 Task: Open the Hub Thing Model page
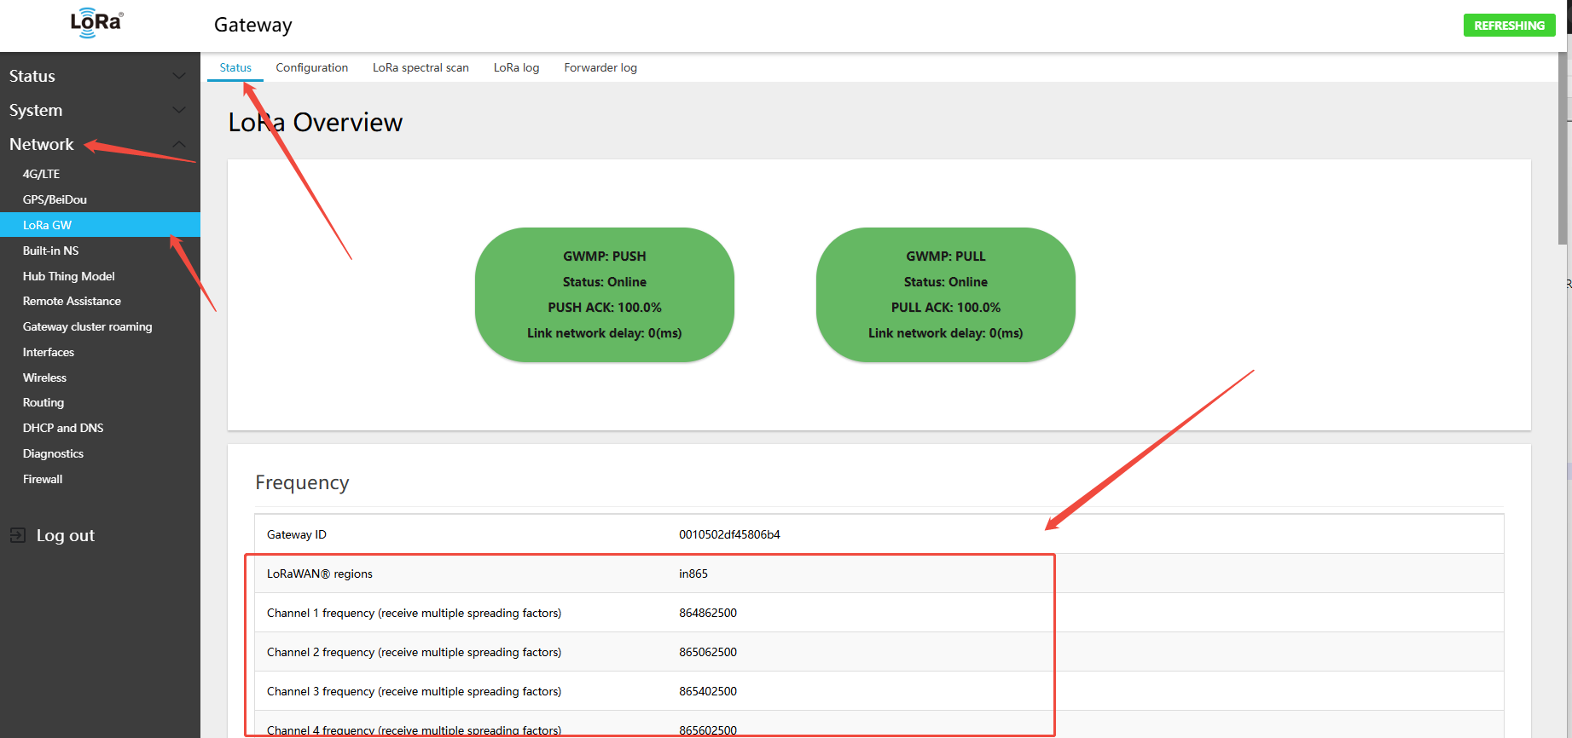click(68, 276)
